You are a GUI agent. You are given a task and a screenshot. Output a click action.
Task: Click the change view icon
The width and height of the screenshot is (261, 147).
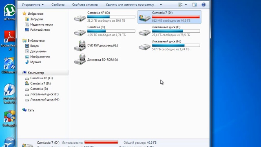click(x=180, y=4)
